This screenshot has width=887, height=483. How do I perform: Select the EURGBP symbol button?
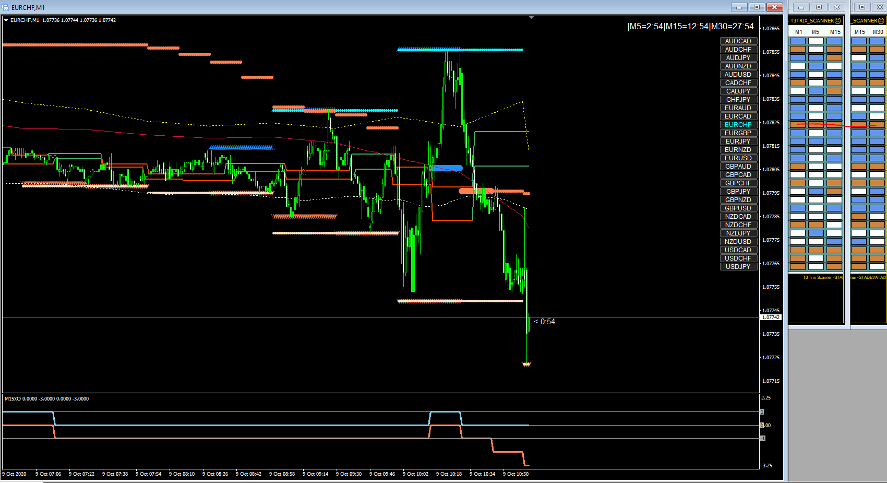pos(738,133)
